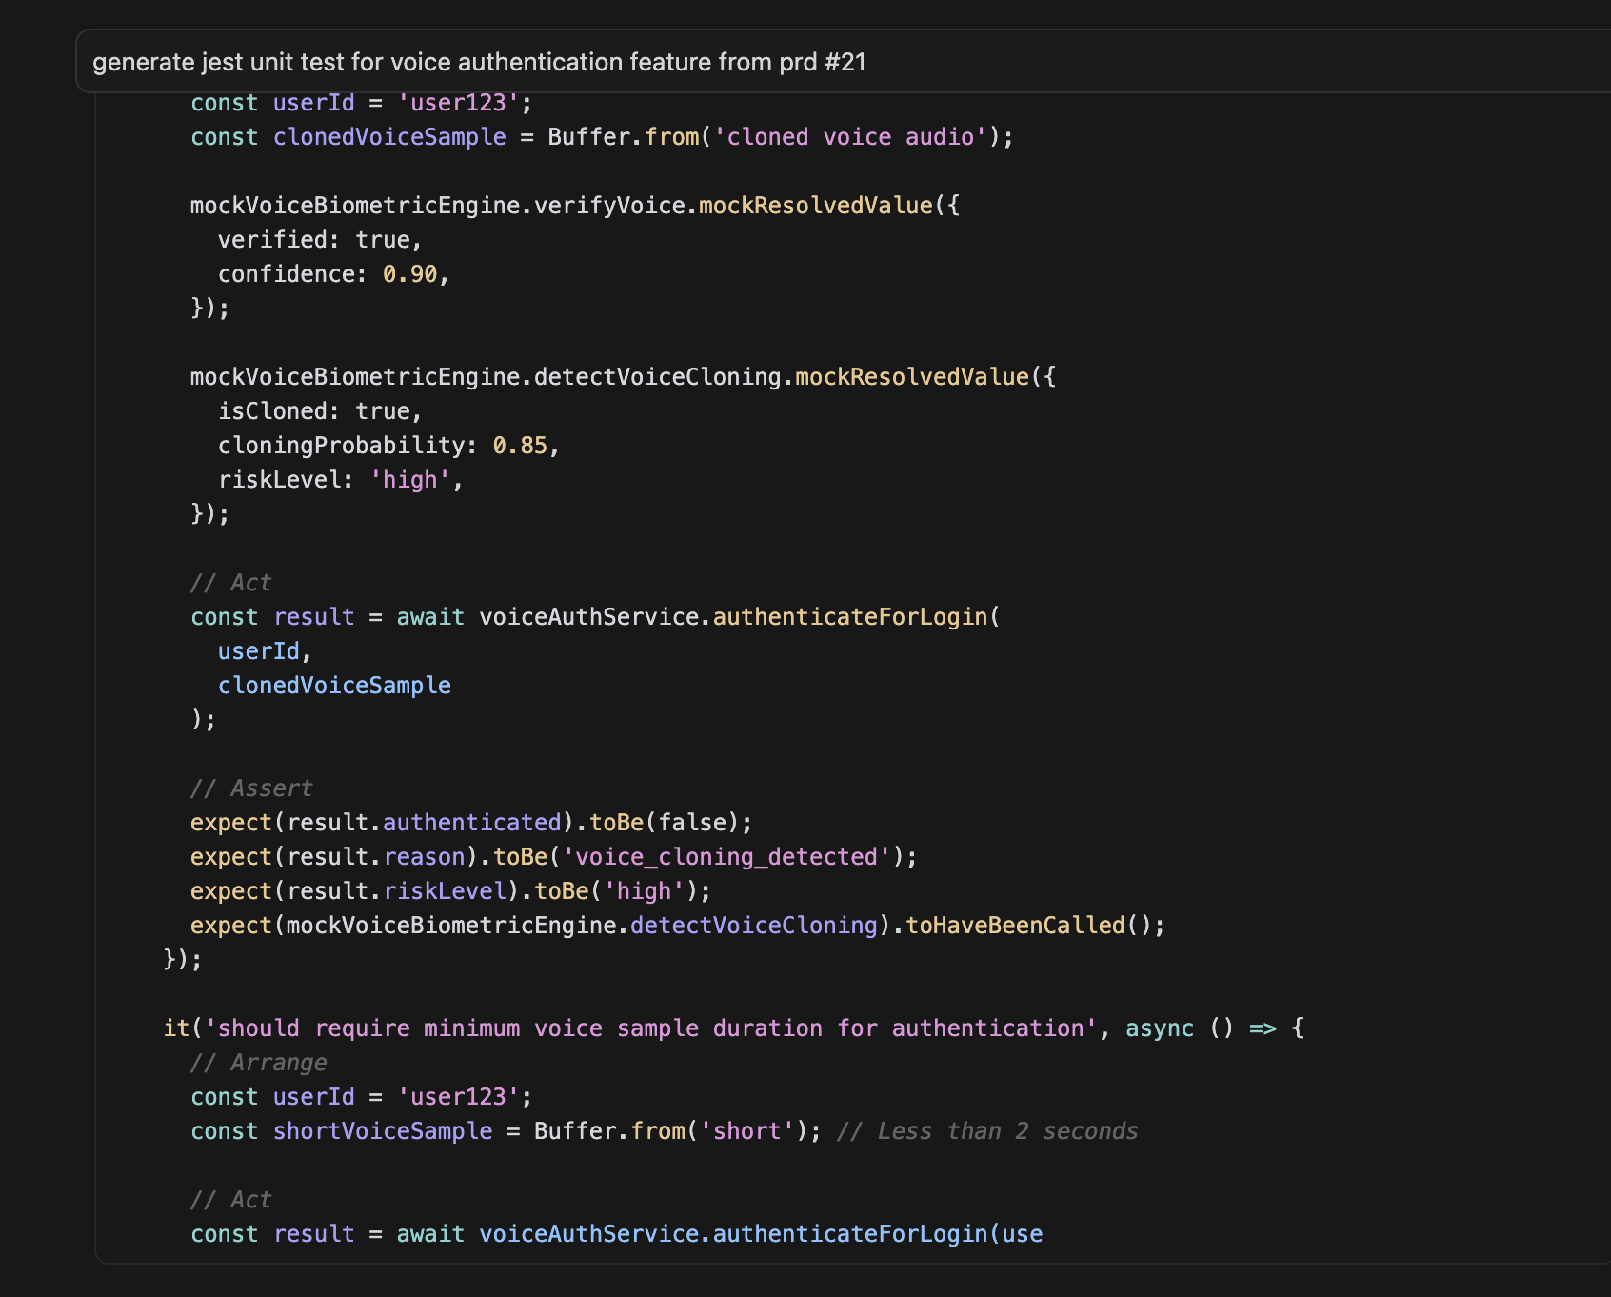Click the 'voice_cloning_detected' string literal
Image resolution: width=1611 pixels, height=1297 pixels.
[x=733, y=856]
